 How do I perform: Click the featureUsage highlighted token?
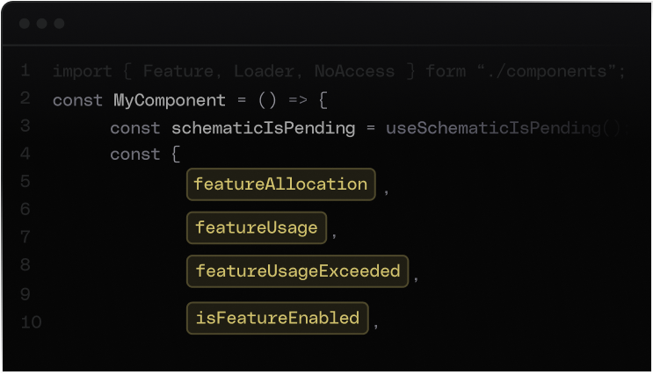[x=256, y=227]
